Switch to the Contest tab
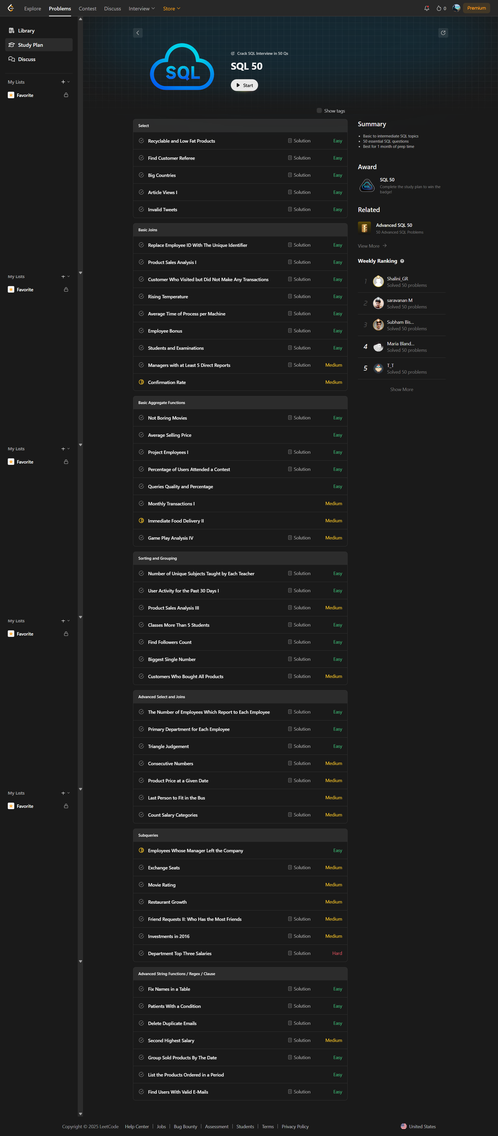 click(x=87, y=8)
